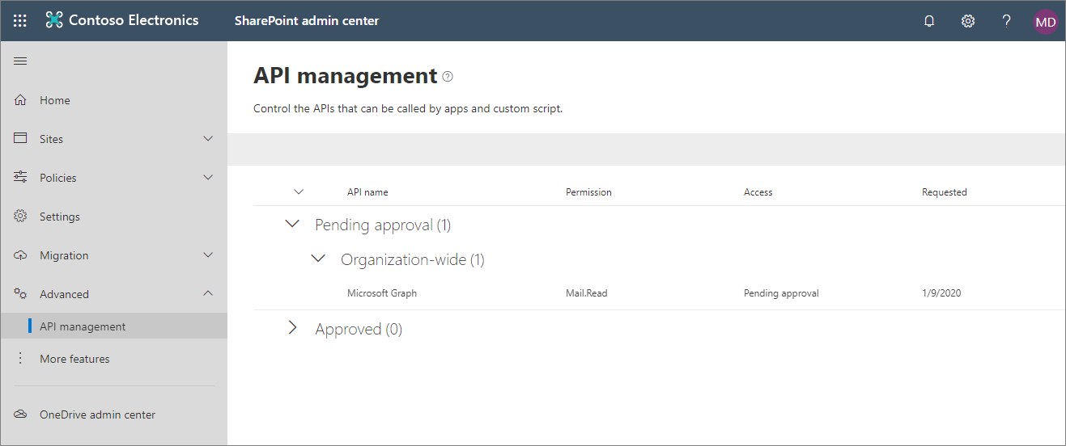Open the help question mark icon
This screenshot has height=446, width=1066.
1007,21
